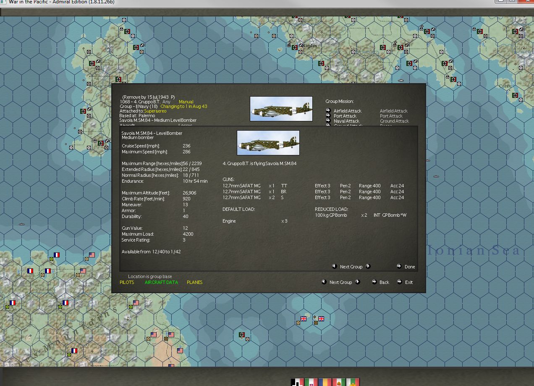Click northernmost US flag in North Africa
The height and width of the screenshot is (386, 534).
(x=92, y=255)
